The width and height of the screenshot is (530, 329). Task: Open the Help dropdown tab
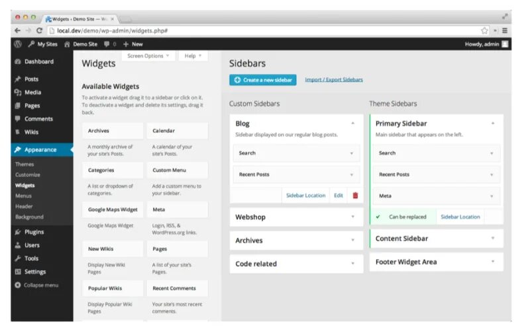tap(193, 56)
